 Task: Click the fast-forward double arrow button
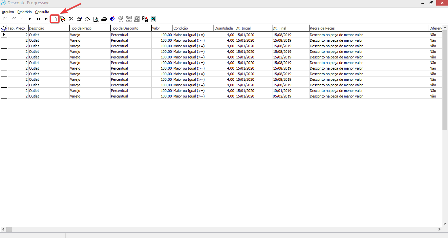coord(38,19)
